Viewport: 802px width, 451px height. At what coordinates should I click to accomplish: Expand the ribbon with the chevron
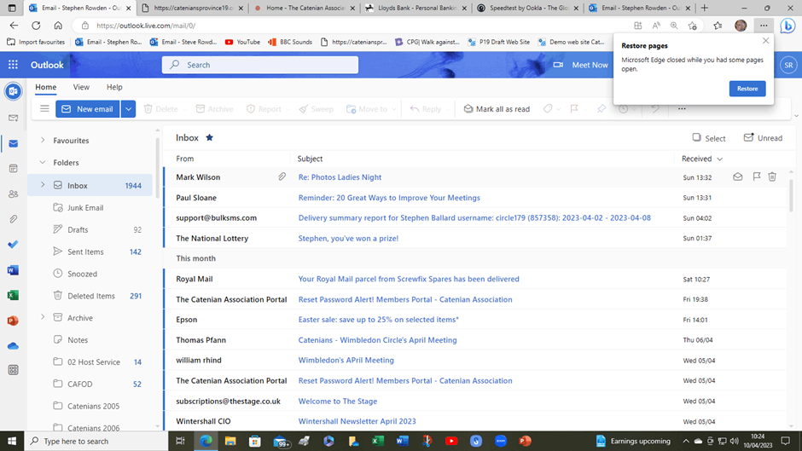796,116
